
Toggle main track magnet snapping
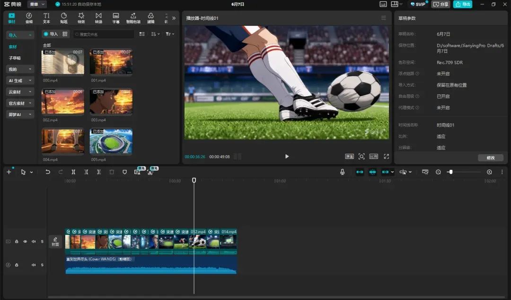pos(360,172)
